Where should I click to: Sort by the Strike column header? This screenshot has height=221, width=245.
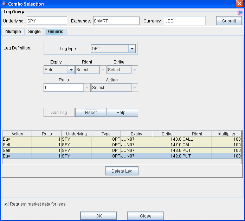pos(167,134)
